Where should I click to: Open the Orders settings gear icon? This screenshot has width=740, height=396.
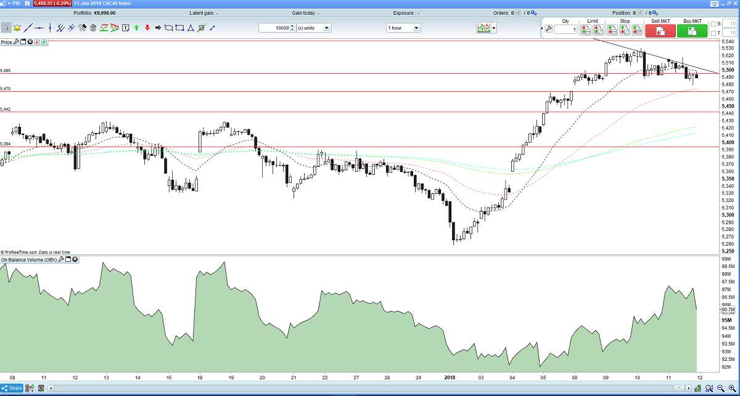click(x=533, y=13)
